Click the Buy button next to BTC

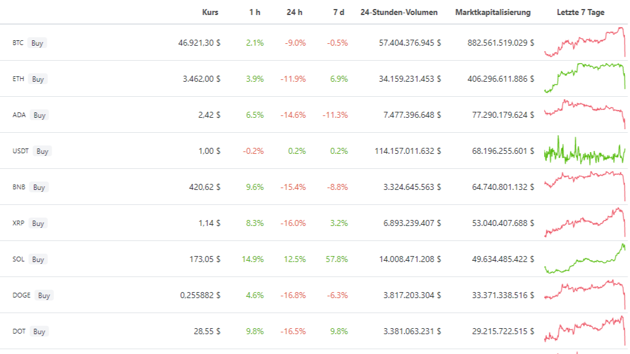(x=37, y=43)
